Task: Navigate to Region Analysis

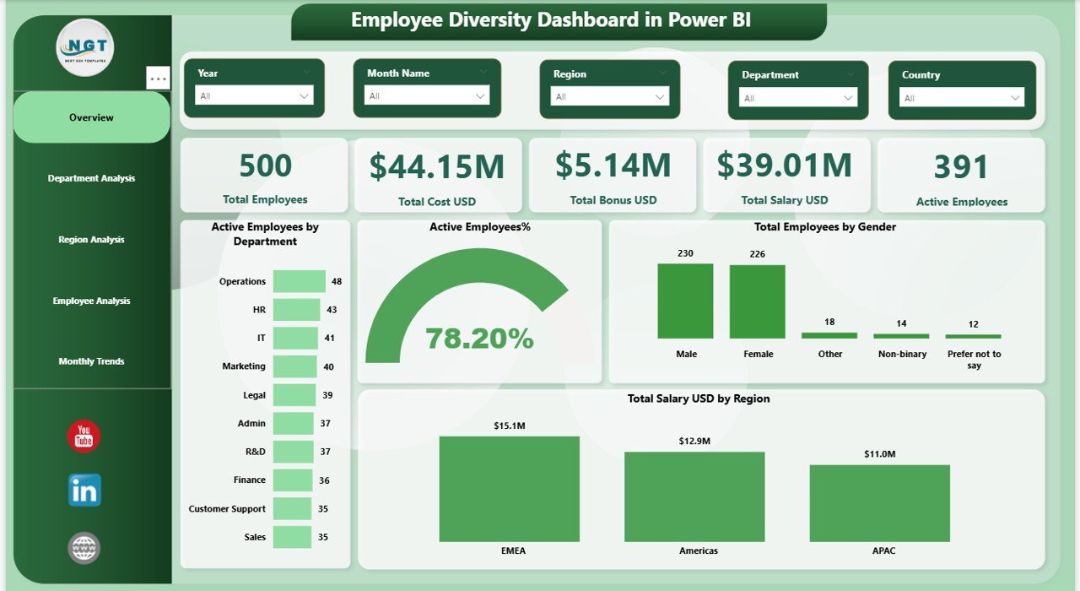Action: click(91, 239)
